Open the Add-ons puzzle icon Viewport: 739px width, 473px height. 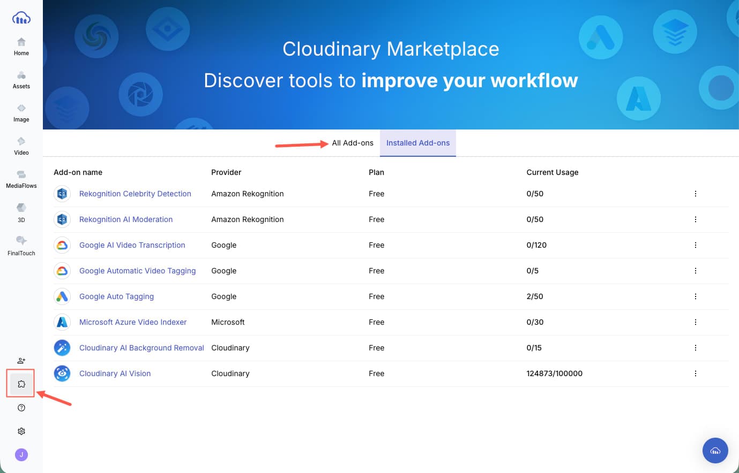21,384
